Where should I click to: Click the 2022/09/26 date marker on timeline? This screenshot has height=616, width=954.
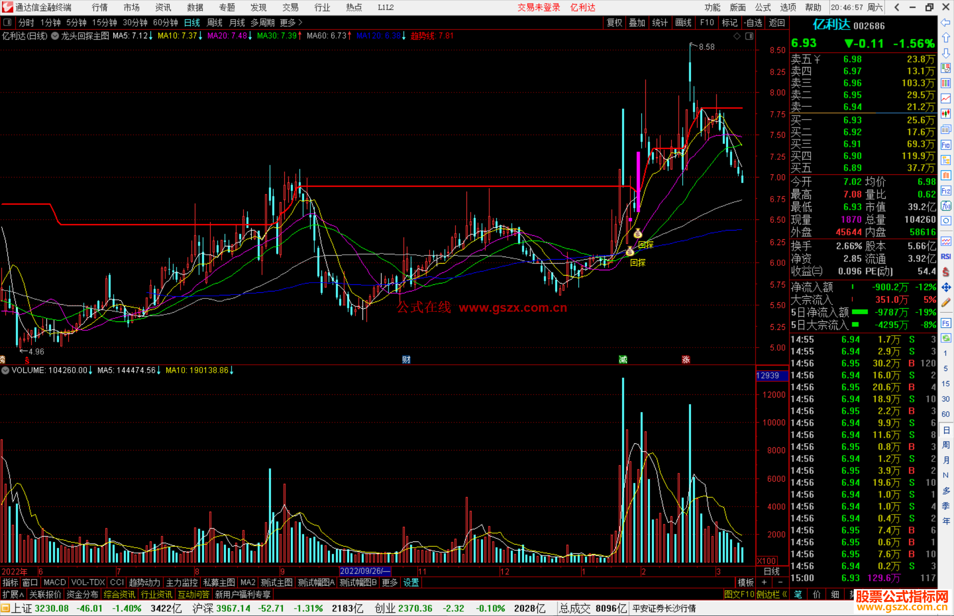pyautogui.click(x=364, y=571)
